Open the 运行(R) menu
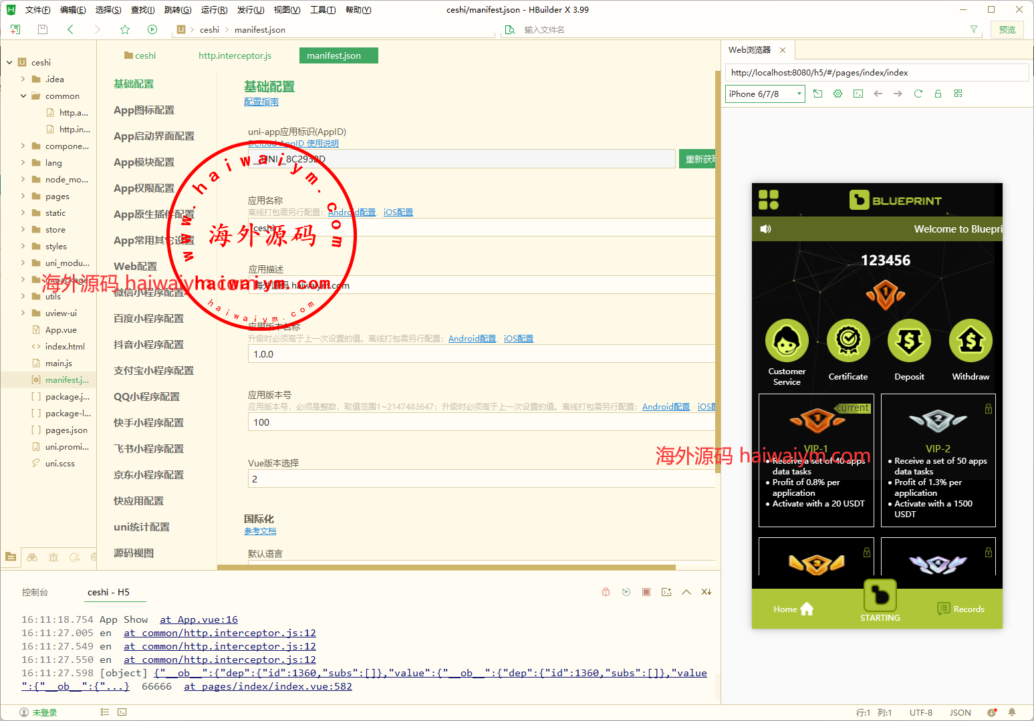 214,10
